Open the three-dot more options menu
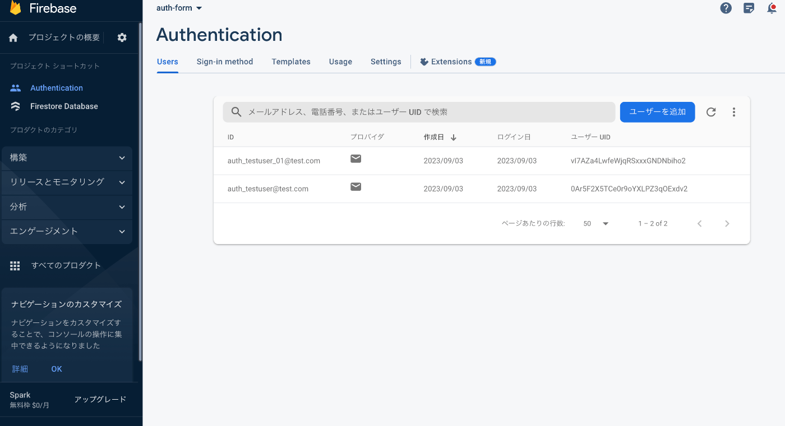Viewport: 785px width, 426px height. pyautogui.click(x=734, y=112)
